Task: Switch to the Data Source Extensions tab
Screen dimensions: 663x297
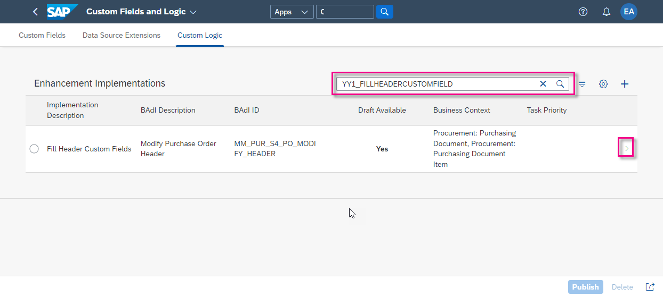Action: [x=122, y=35]
